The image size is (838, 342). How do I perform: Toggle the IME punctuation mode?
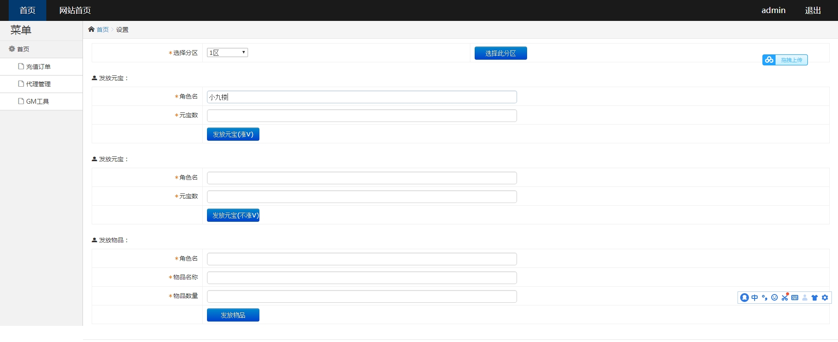(x=764, y=298)
